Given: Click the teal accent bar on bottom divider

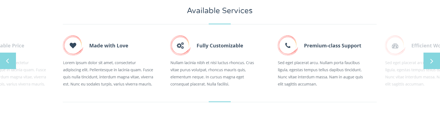Looking at the screenshot, I should [220, 102].
